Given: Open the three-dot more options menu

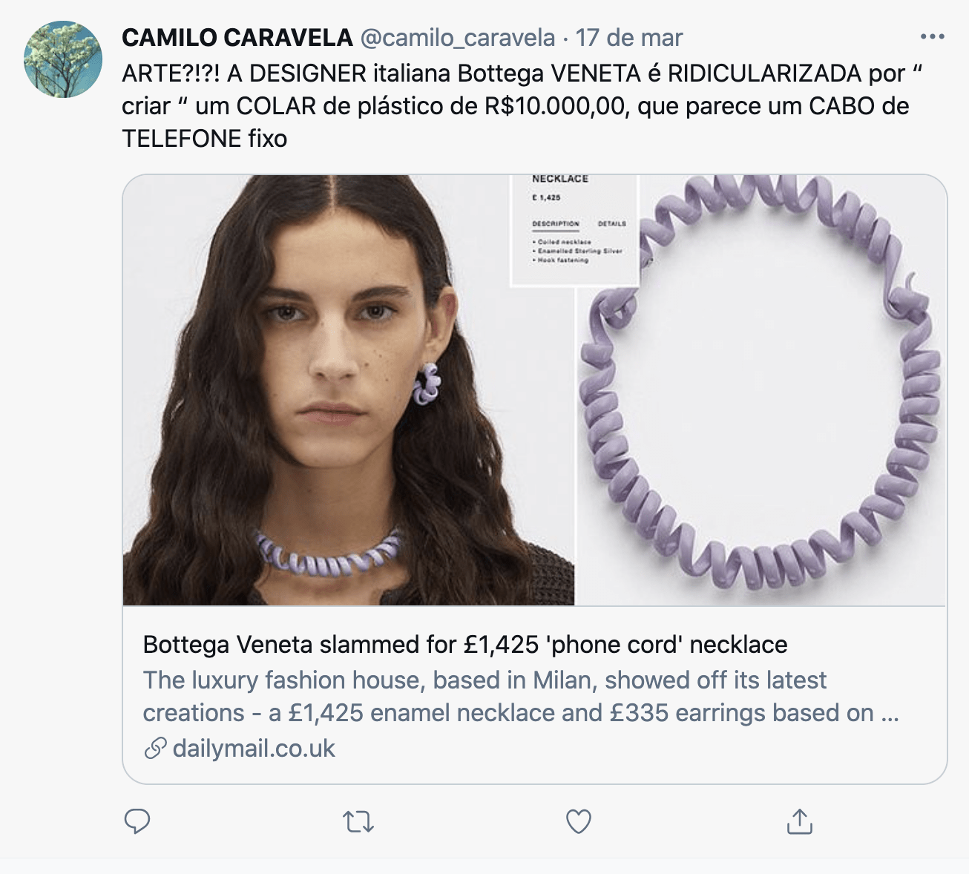Looking at the screenshot, I should (932, 36).
